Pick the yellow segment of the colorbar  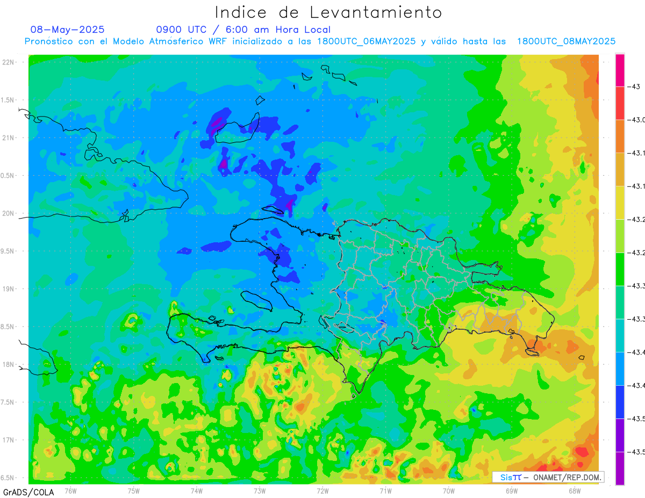tap(620, 203)
